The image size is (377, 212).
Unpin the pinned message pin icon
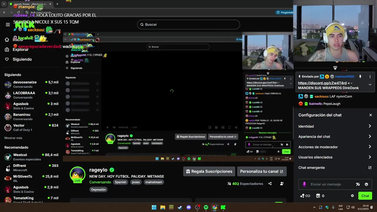pyautogui.click(x=360, y=77)
